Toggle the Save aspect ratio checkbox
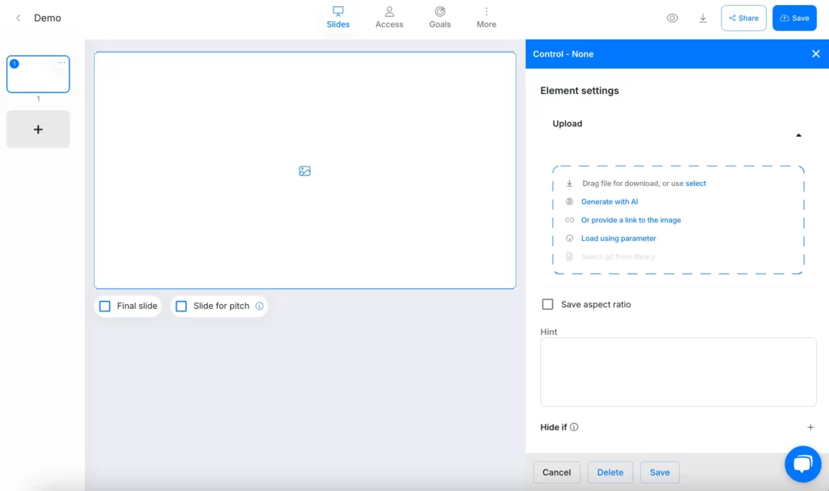Screen dimensions: 829x491 click(x=547, y=304)
